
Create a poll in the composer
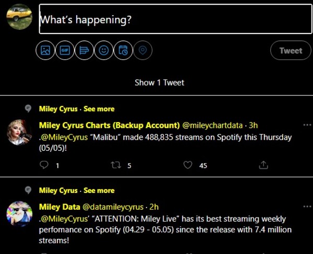pyautogui.click(x=84, y=51)
